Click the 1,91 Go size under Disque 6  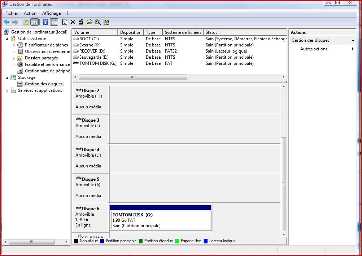[x=82, y=220]
